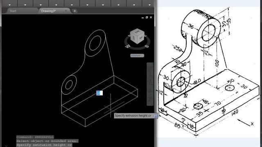The height and width of the screenshot is (147, 262).
Task: Rotate view to W on ViewCube compass
Action: pyautogui.click(x=128, y=46)
